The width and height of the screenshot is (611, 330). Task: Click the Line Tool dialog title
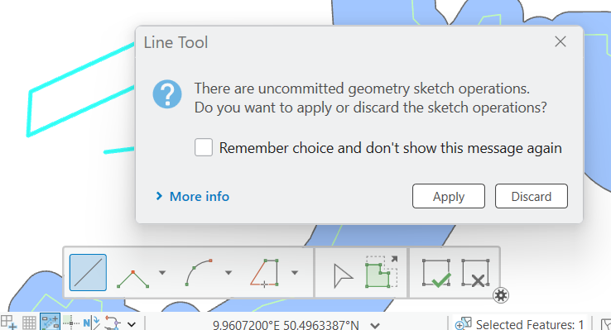coord(176,42)
